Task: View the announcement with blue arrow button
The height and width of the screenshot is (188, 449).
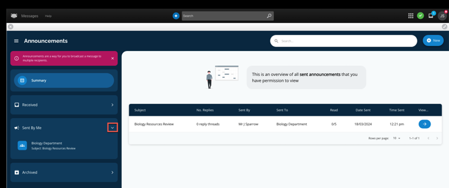Action: [425, 124]
